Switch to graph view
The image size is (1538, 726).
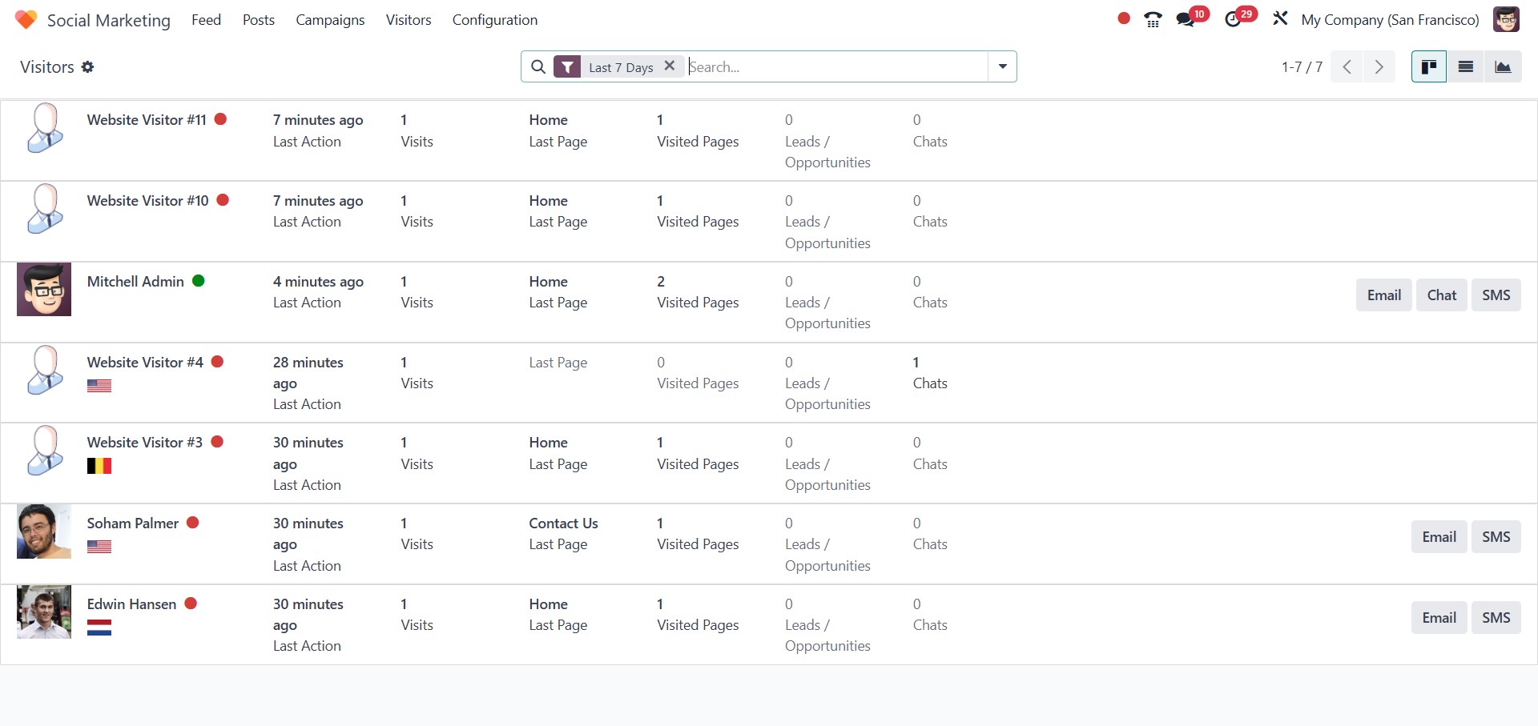1503,67
